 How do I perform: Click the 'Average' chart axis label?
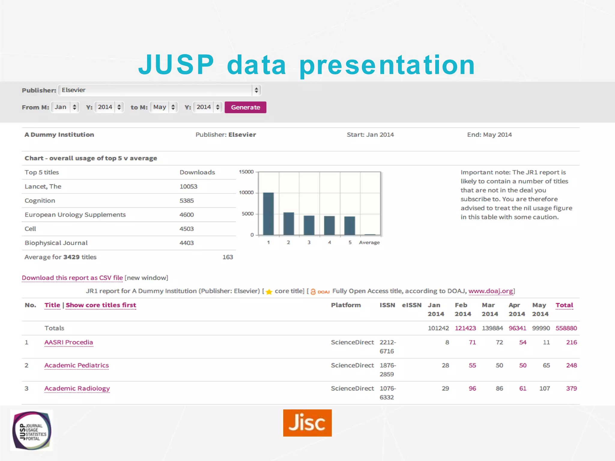pos(369,243)
